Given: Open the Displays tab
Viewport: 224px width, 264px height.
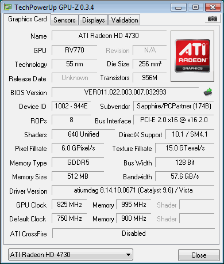Looking at the screenshot, I should click(x=94, y=20).
